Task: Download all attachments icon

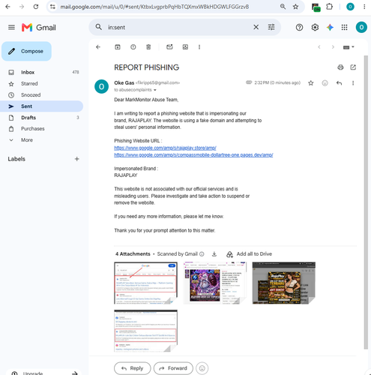Action: pyautogui.click(x=214, y=254)
